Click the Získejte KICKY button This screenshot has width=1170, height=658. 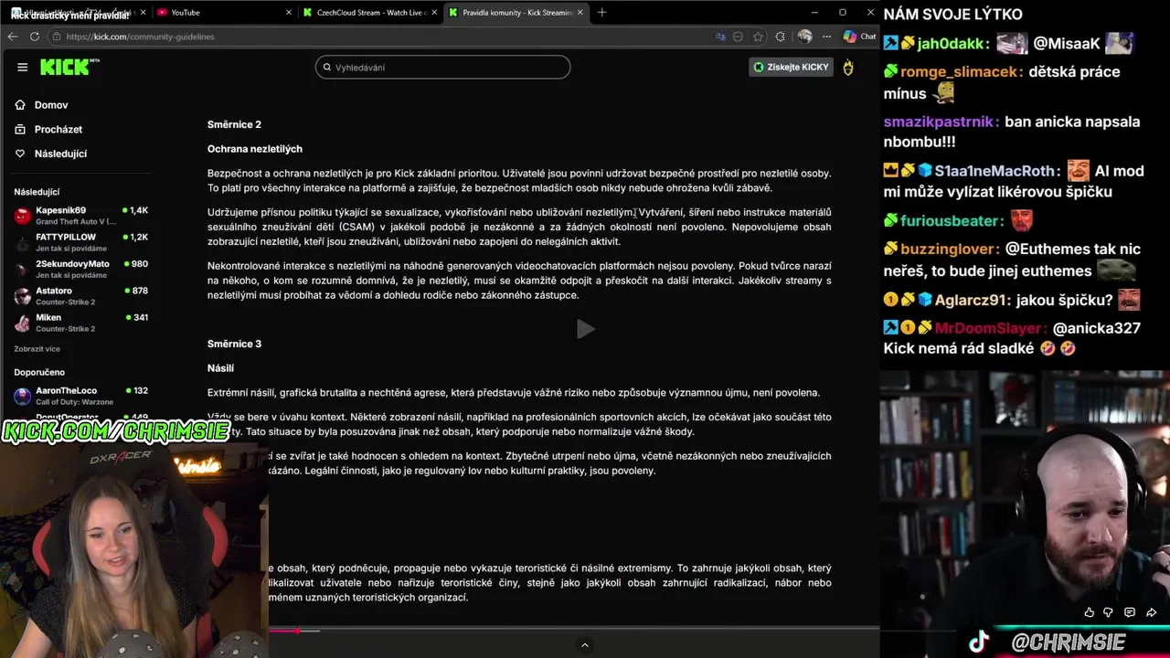click(791, 67)
